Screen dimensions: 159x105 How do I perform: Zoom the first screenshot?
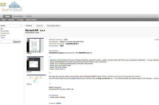pos(29,53)
